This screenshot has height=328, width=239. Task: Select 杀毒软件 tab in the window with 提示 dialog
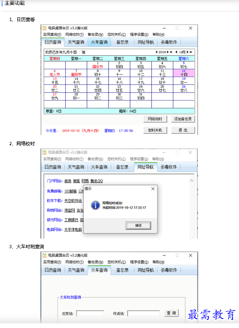pyautogui.click(x=168, y=167)
